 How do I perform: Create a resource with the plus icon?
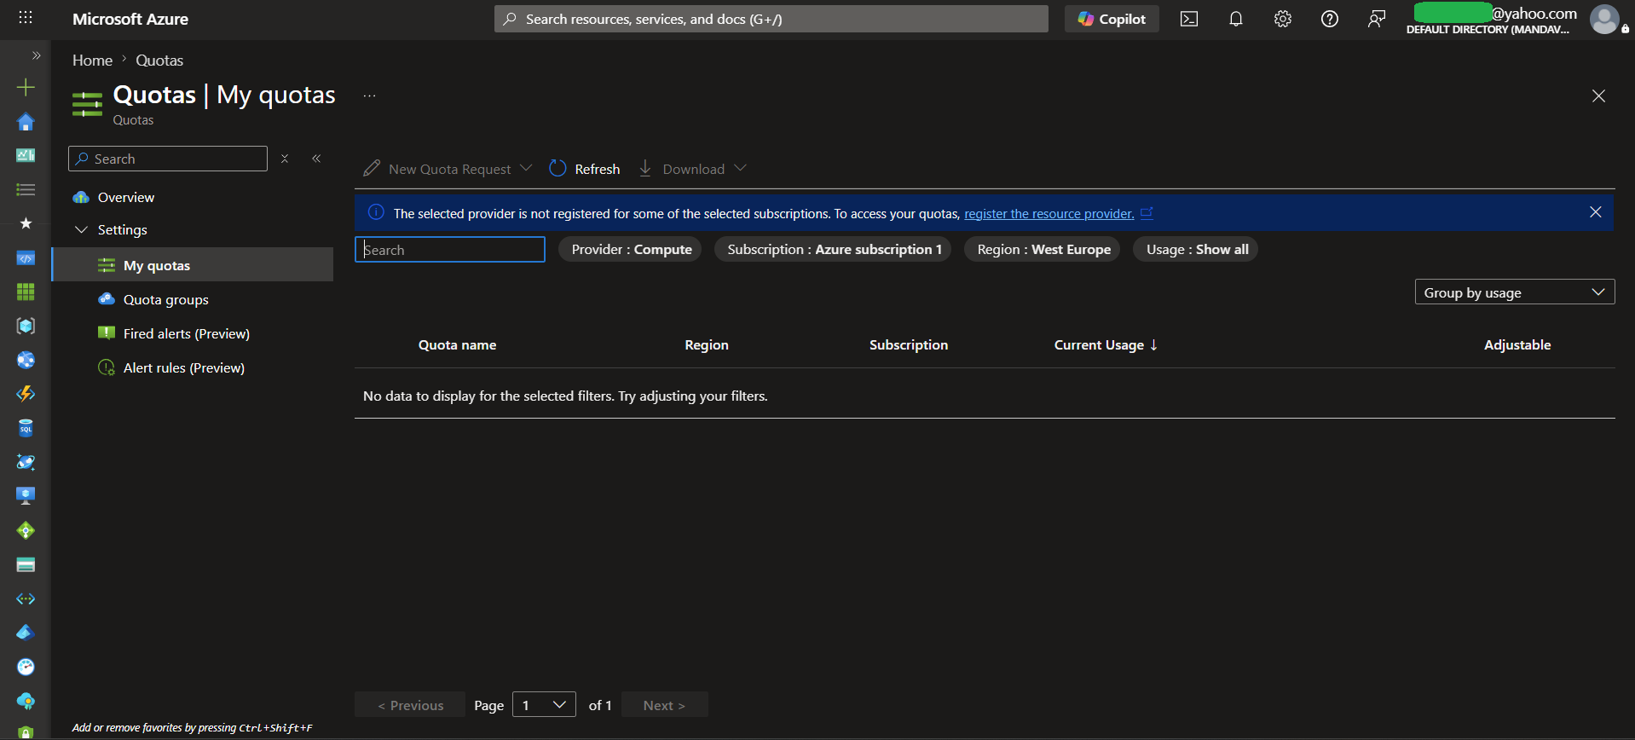26,87
